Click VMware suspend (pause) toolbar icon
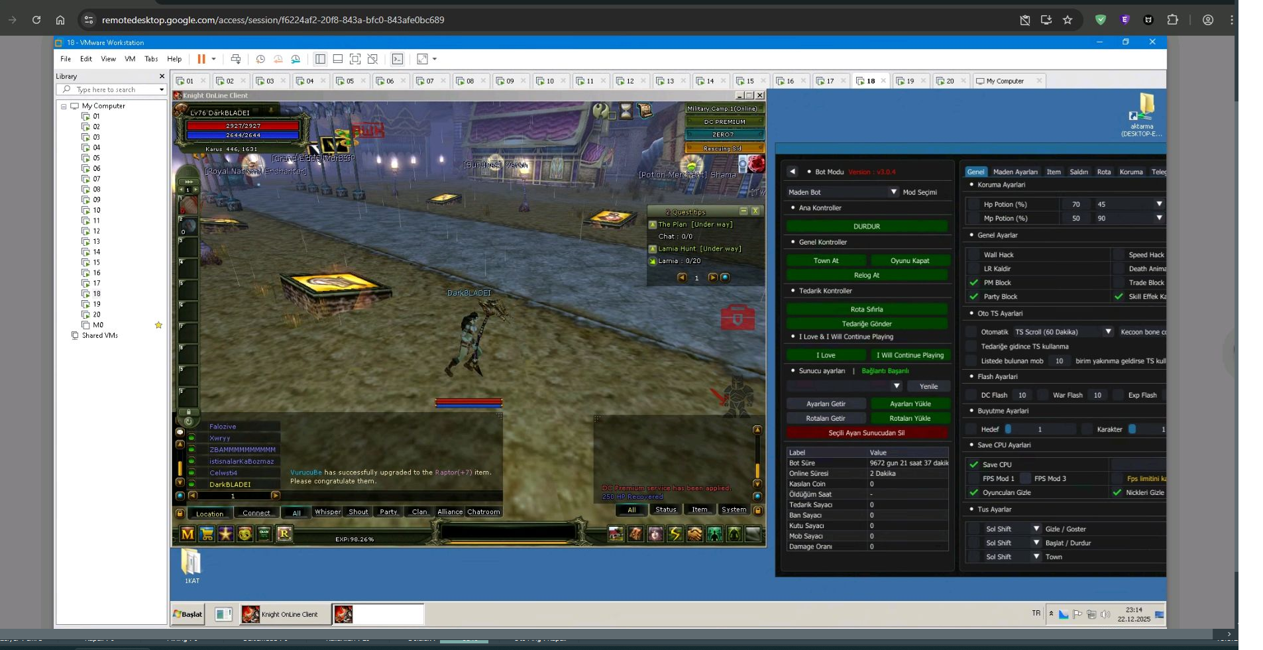The width and height of the screenshot is (1263, 650). tap(201, 59)
